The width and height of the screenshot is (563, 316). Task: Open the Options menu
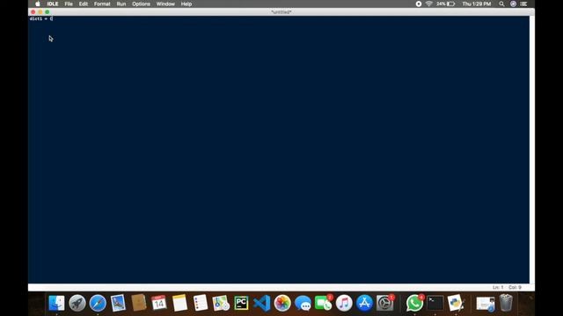click(141, 4)
